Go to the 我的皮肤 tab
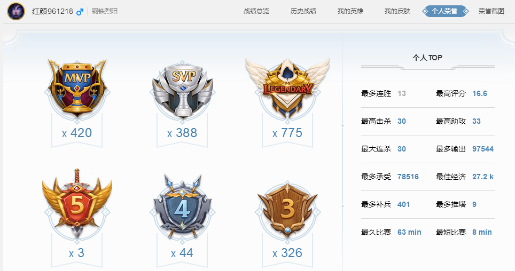Image resolution: width=515 pixels, height=271 pixels. tap(397, 11)
